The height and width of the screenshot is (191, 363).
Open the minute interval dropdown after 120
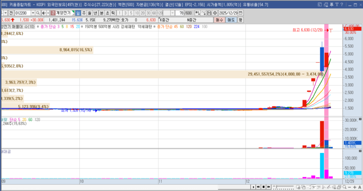tap(172, 13)
